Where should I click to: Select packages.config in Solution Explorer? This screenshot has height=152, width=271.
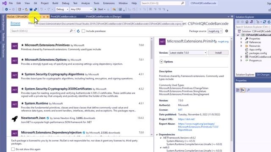point(258,53)
